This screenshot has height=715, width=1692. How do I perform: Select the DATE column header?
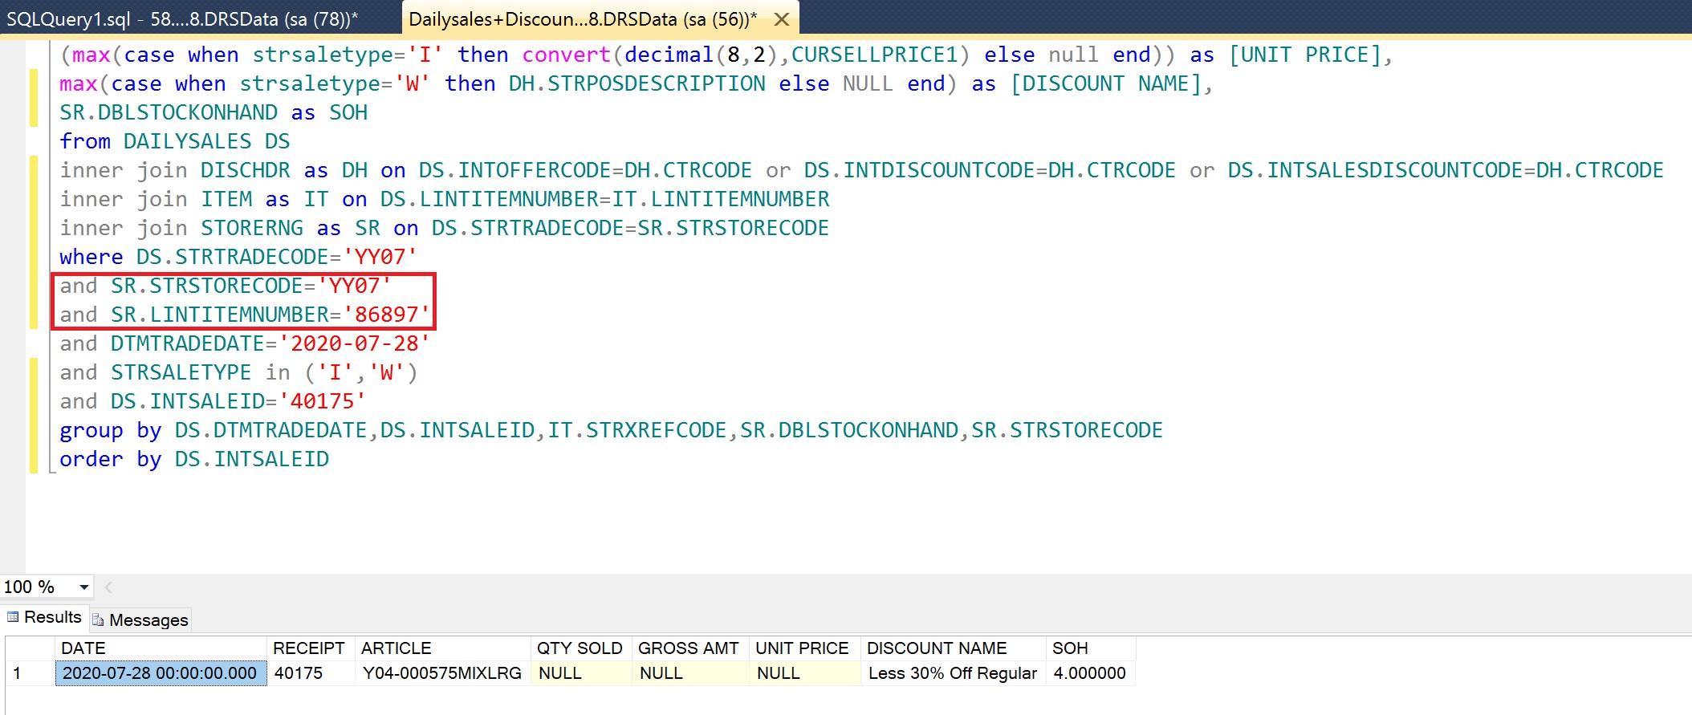(x=161, y=648)
